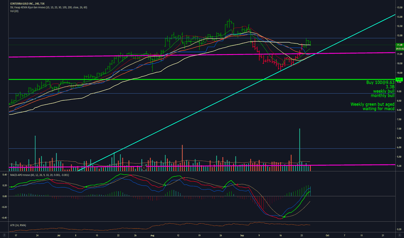Click the current price label 11.48
The width and height of the screenshot is (404, 238).
click(x=400, y=45)
